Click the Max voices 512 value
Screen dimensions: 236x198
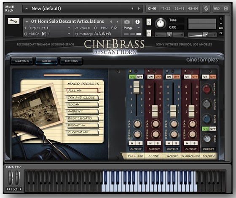(x=114, y=28)
